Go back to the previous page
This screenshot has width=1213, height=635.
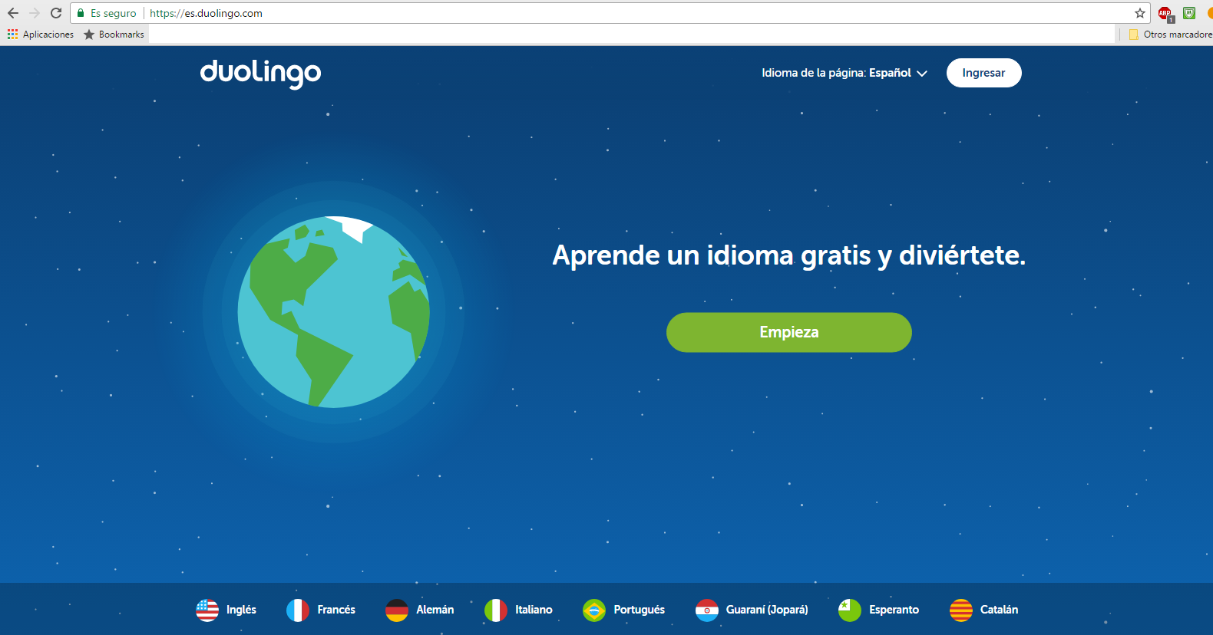tap(13, 13)
